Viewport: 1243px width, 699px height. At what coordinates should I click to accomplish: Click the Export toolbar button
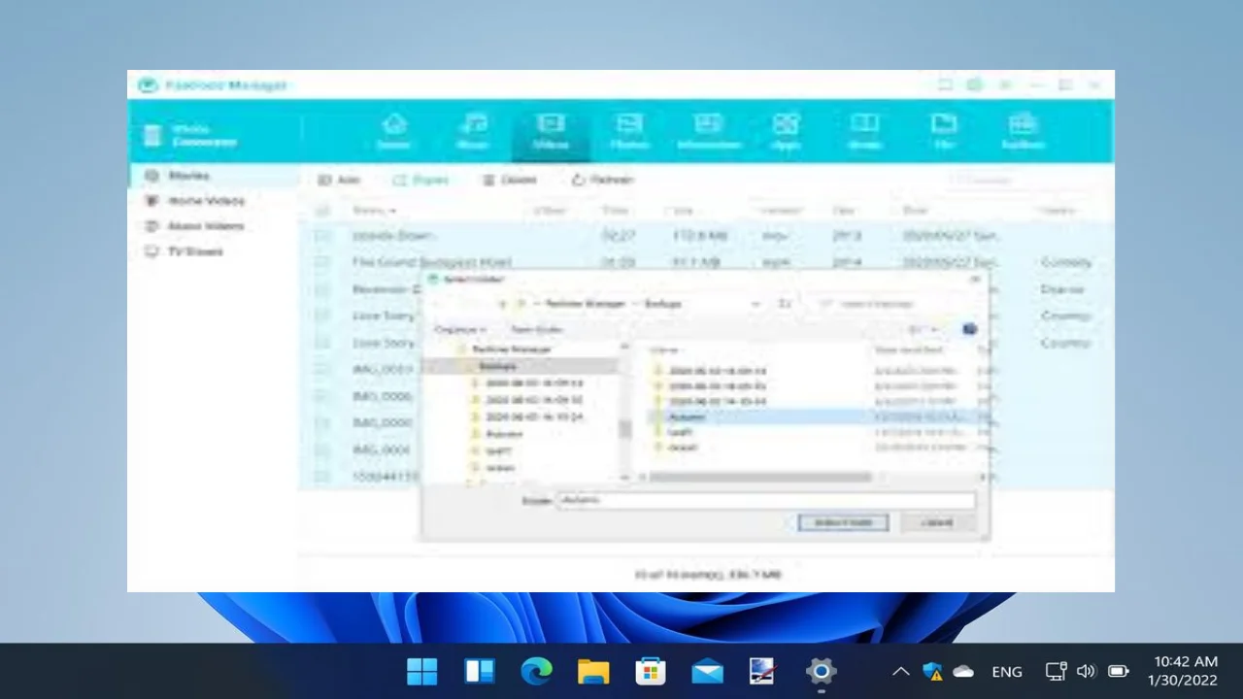pyautogui.click(x=421, y=180)
